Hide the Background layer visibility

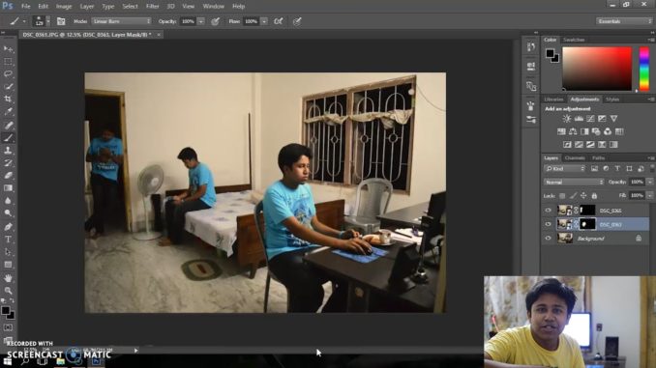pyautogui.click(x=548, y=239)
